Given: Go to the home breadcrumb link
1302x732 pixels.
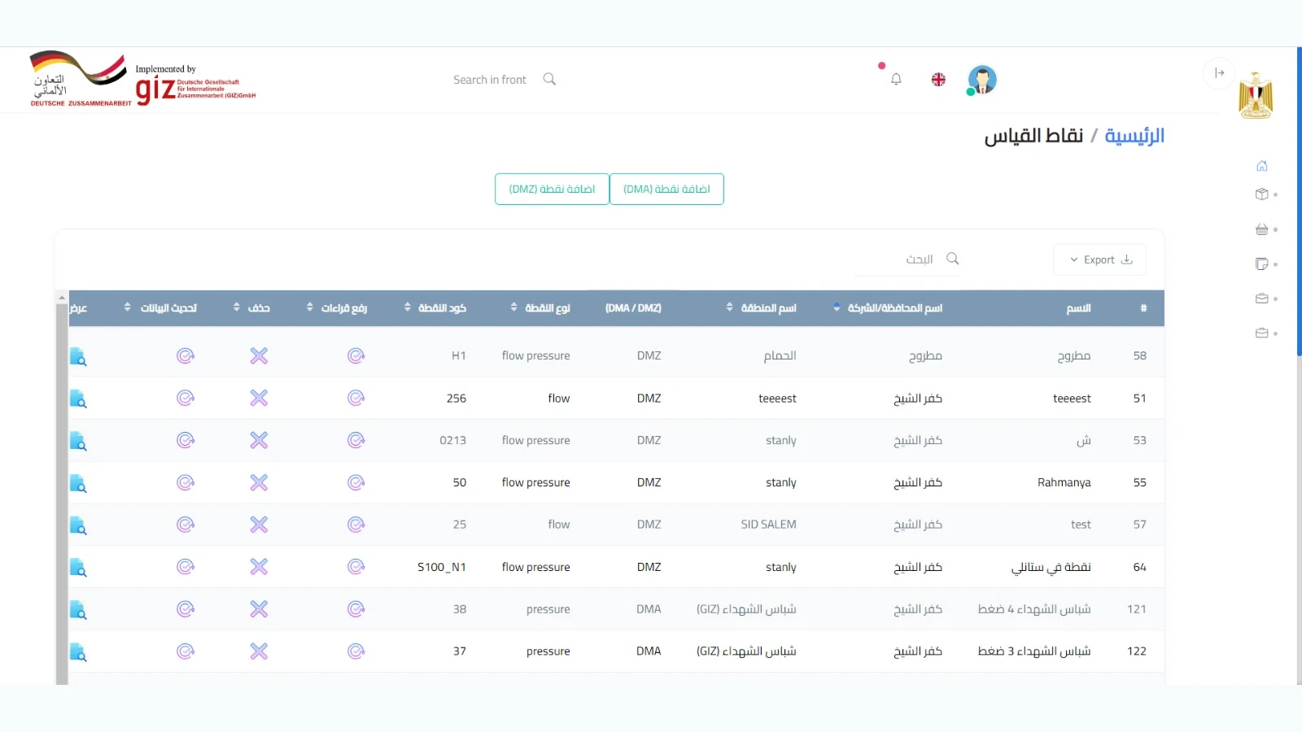Looking at the screenshot, I should pos(1134,136).
